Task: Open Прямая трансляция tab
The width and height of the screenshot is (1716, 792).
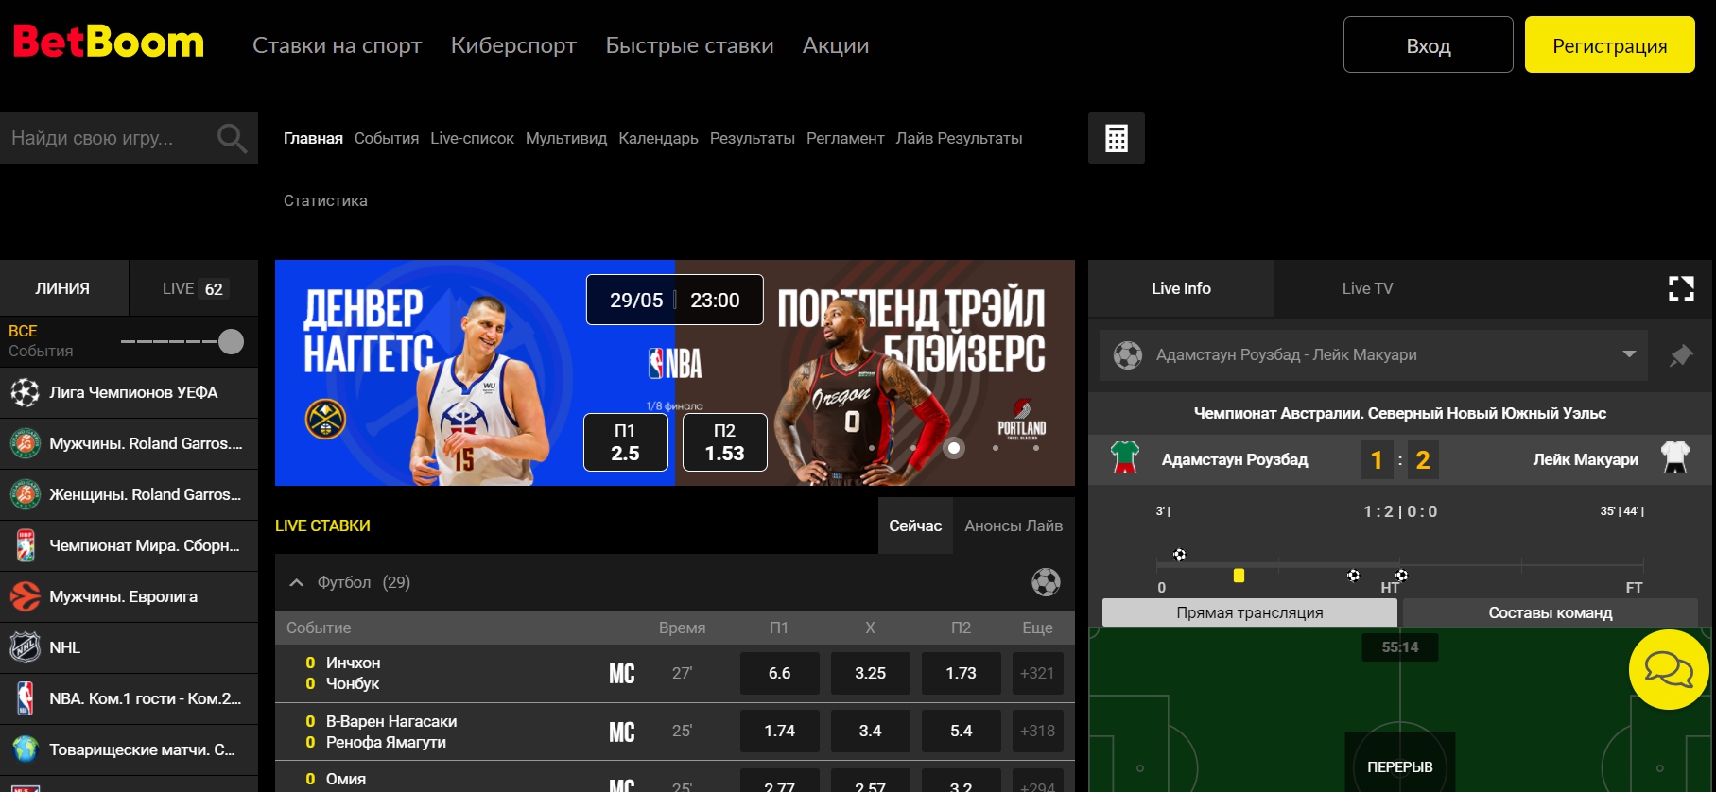Action: (x=1250, y=612)
